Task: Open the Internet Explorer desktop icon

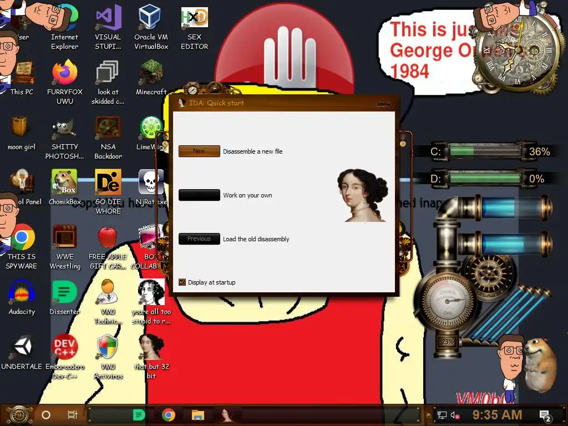Action: tap(64, 27)
